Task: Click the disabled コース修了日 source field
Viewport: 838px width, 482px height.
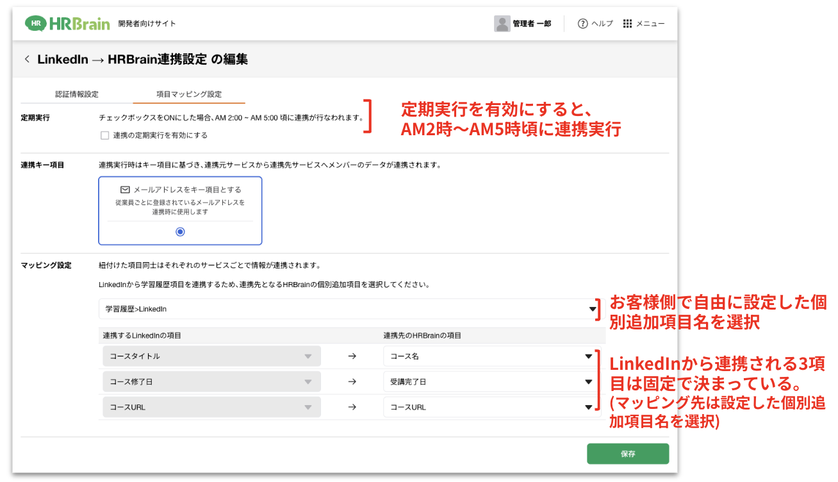Action: (x=211, y=382)
